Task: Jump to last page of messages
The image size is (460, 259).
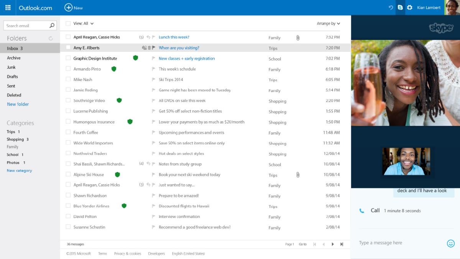Action: (x=342, y=244)
